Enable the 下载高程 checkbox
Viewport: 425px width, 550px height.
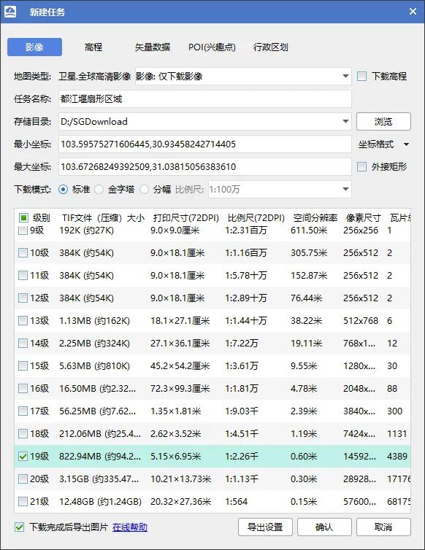coord(361,76)
